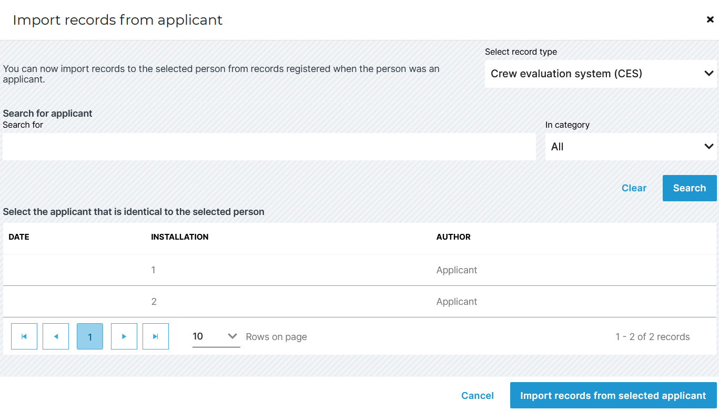
Task: Go to the previous results page
Action: pos(55,336)
